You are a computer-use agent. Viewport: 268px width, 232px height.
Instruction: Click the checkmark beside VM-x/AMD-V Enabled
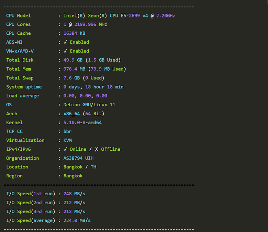(65, 51)
